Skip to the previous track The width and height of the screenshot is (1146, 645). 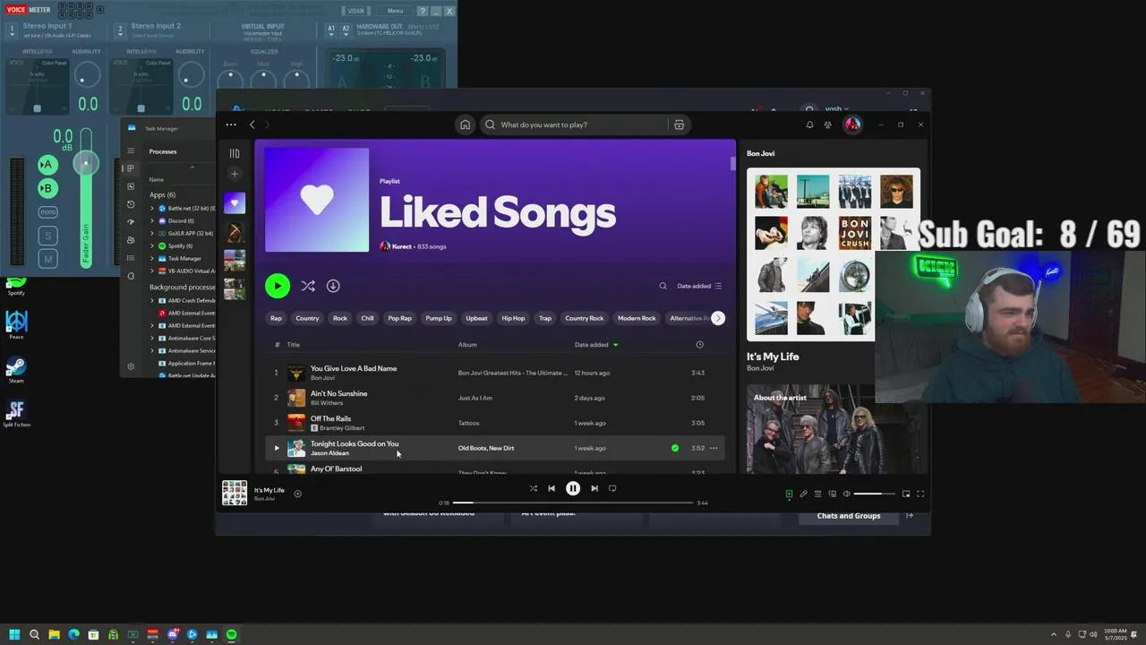click(x=552, y=488)
